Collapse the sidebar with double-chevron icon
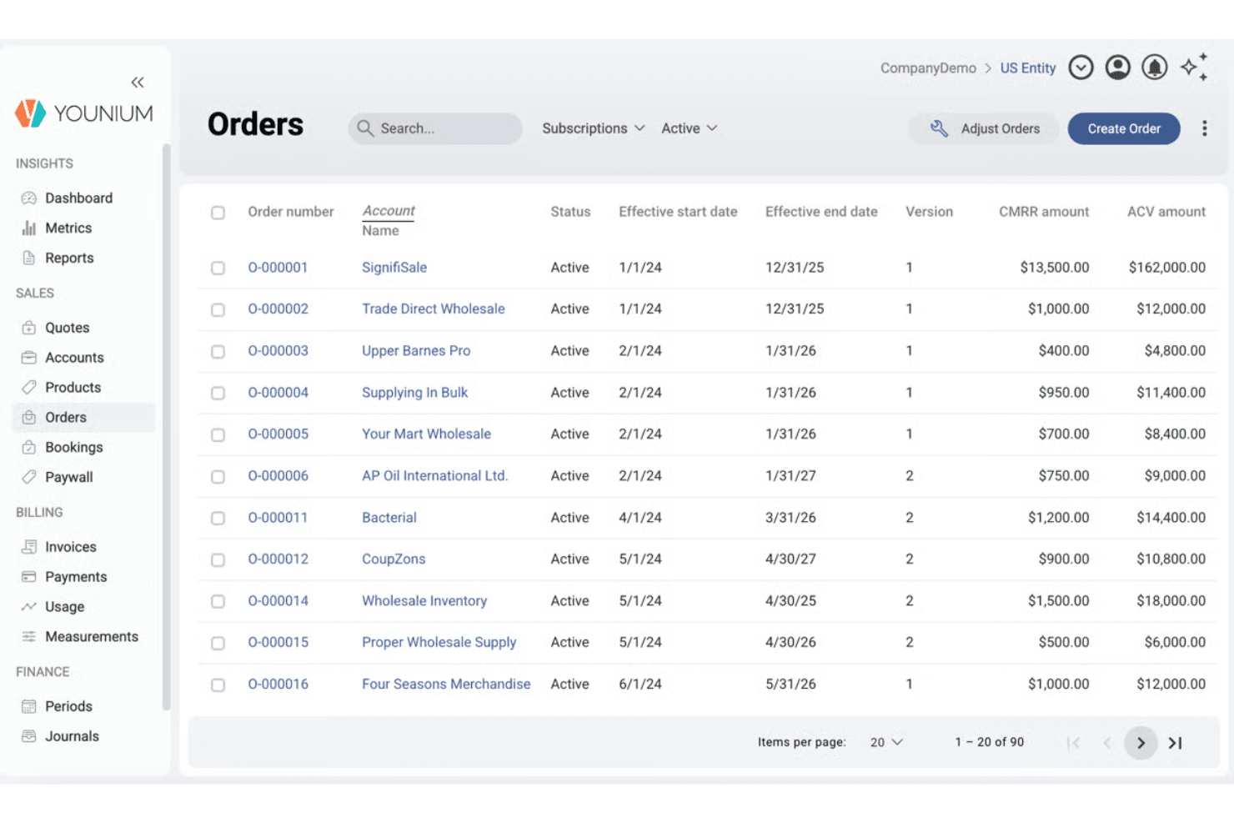 (138, 82)
